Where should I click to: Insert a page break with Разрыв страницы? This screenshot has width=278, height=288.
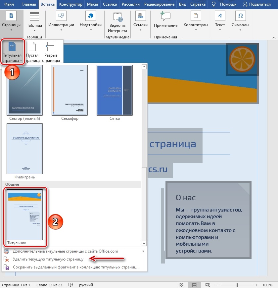pyautogui.click(x=51, y=51)
